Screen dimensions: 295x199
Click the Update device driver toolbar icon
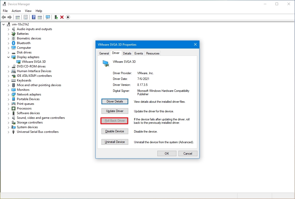coord(56,17)
